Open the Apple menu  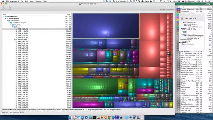3,1
